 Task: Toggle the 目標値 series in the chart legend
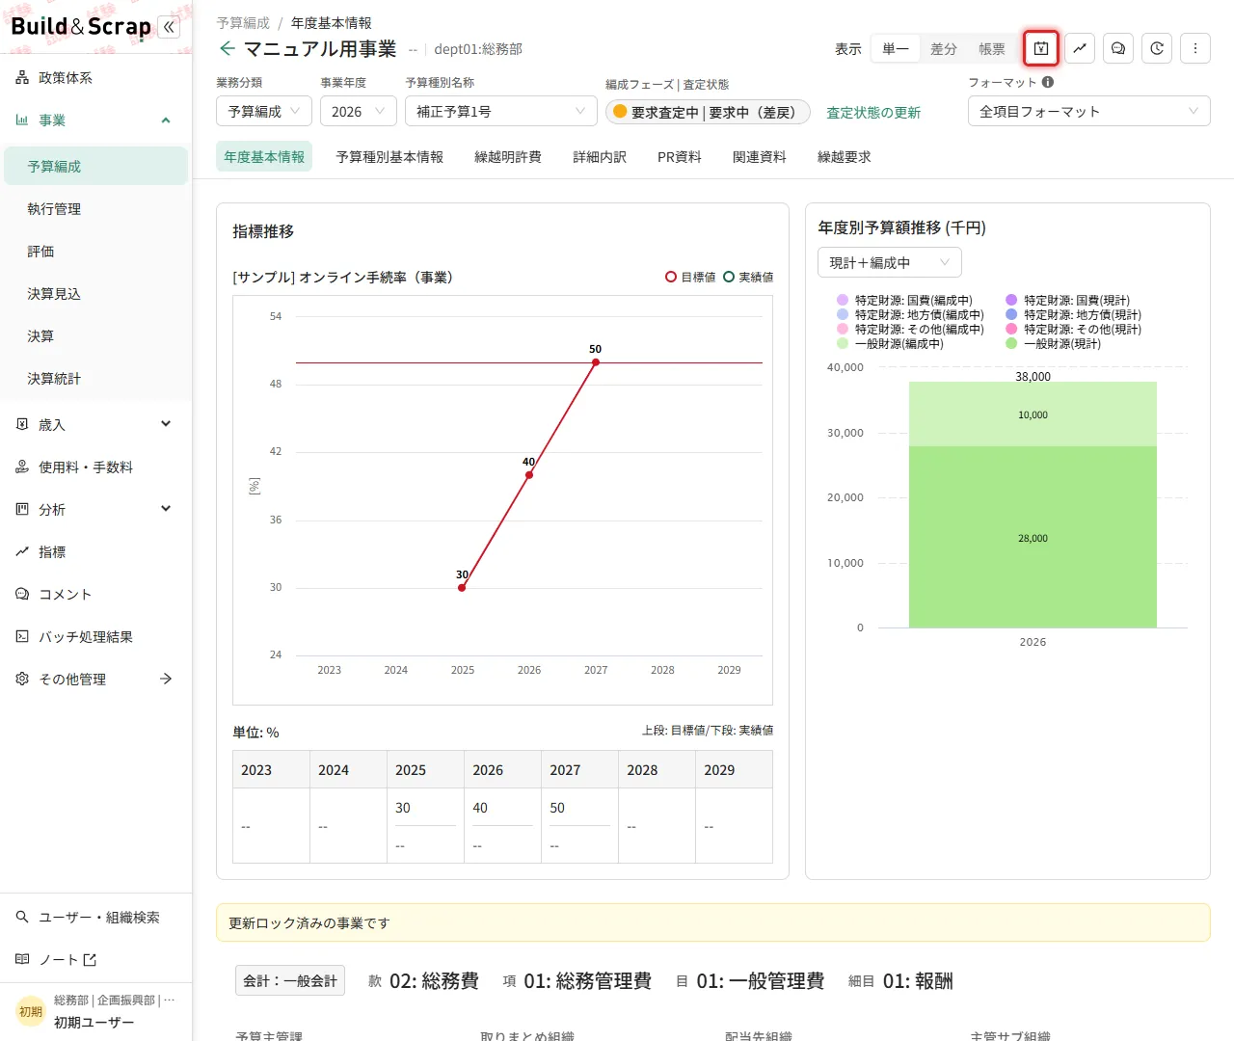point(690,278)
